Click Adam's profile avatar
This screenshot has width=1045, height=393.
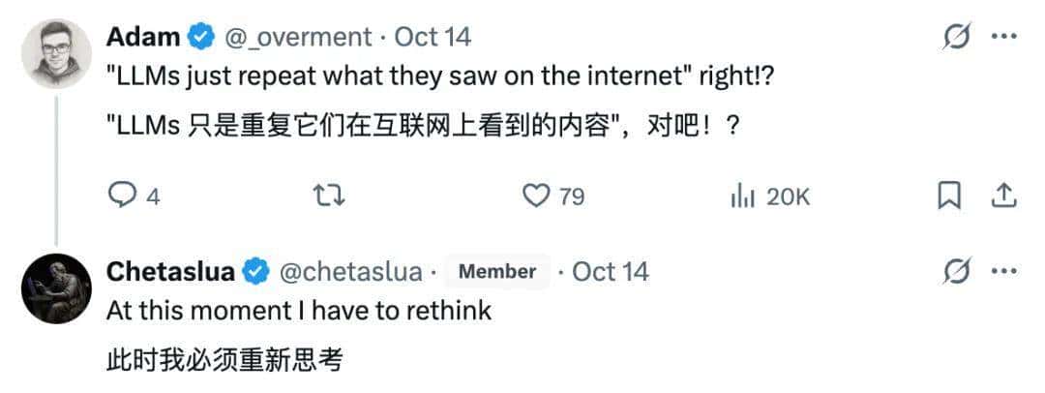56,54
